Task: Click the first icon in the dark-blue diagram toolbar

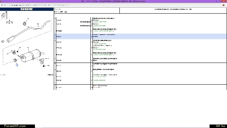Action: tap(22, 9)
